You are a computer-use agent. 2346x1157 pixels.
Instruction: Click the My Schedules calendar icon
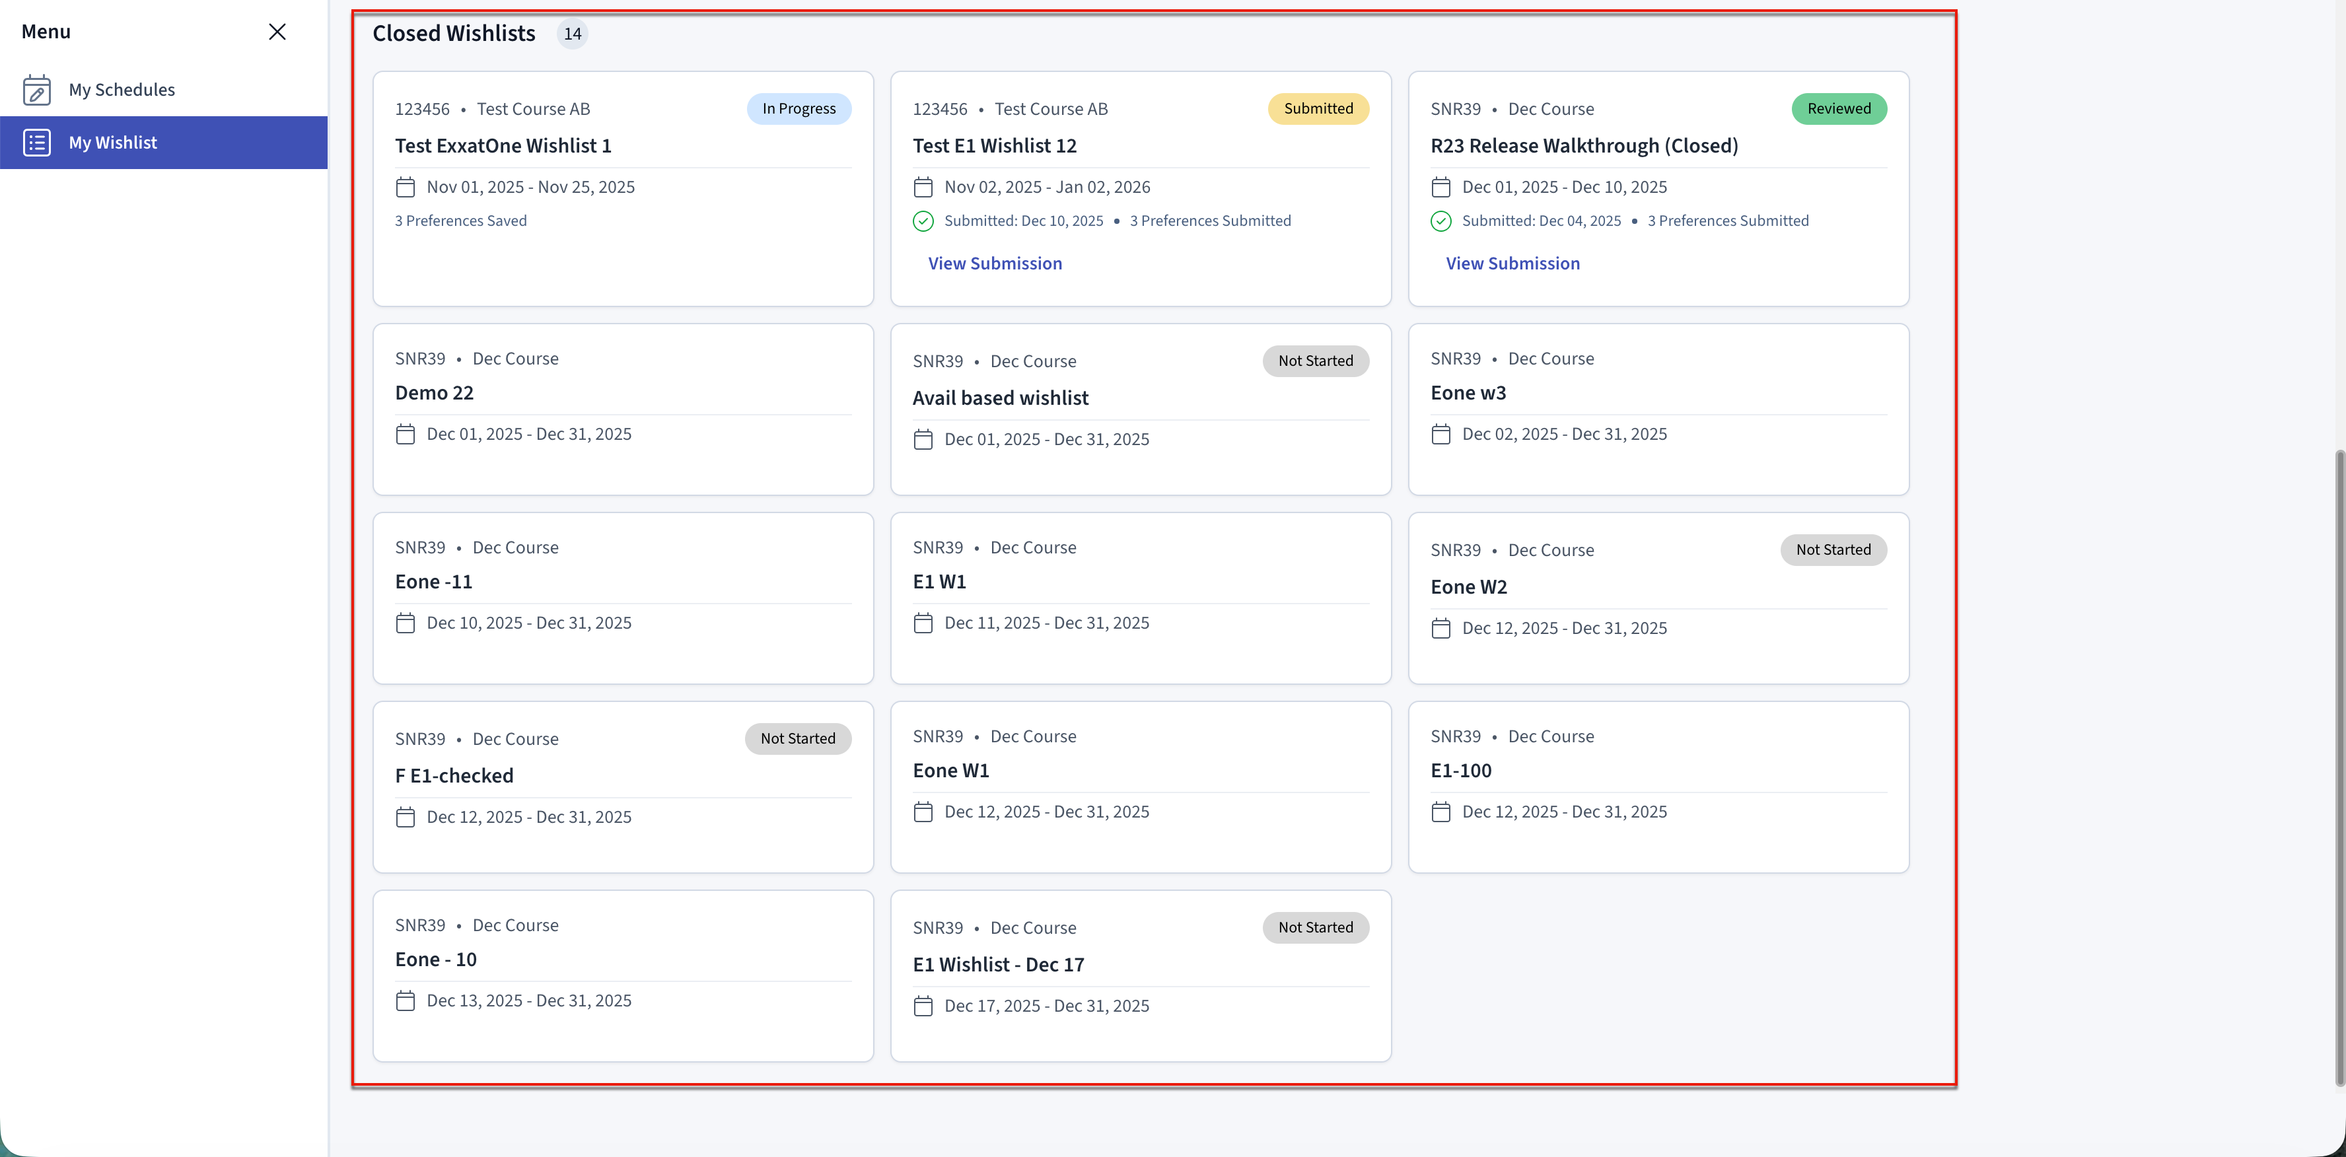36,90
